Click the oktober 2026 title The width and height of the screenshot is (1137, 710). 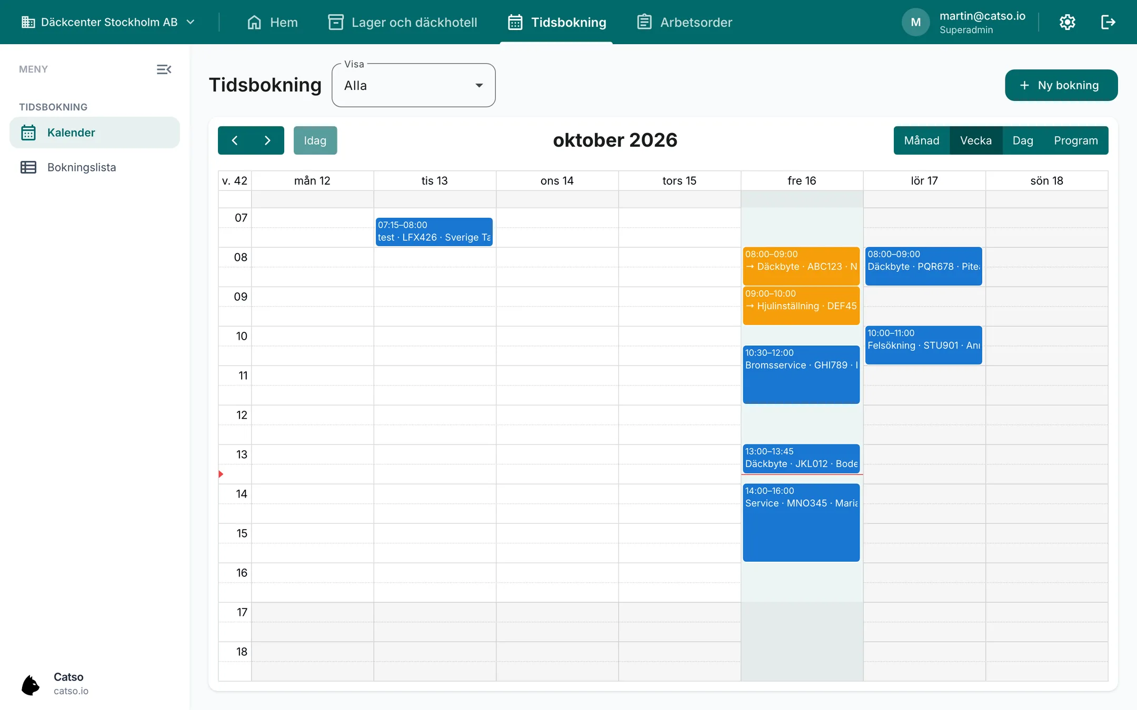coord(615,140)
